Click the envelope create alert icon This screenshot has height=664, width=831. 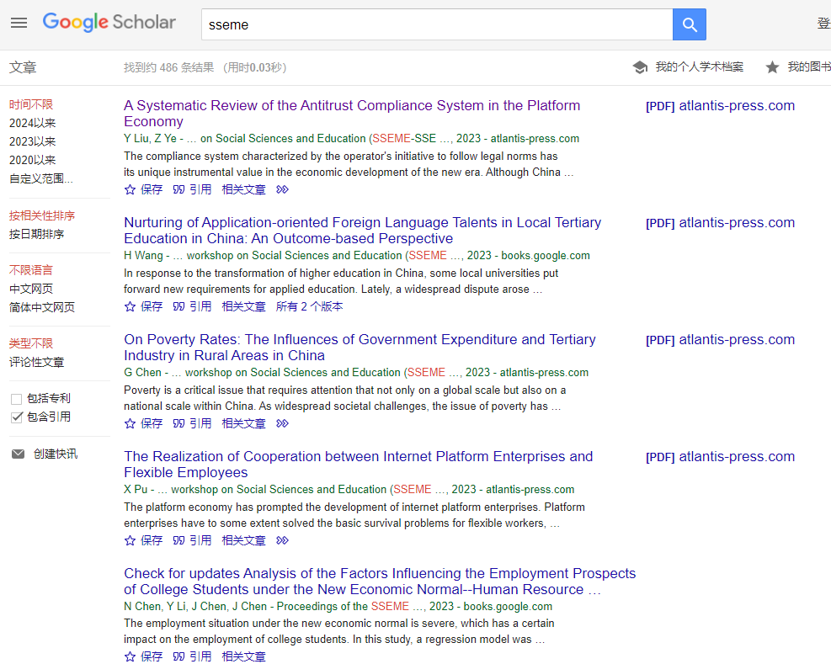18,454
